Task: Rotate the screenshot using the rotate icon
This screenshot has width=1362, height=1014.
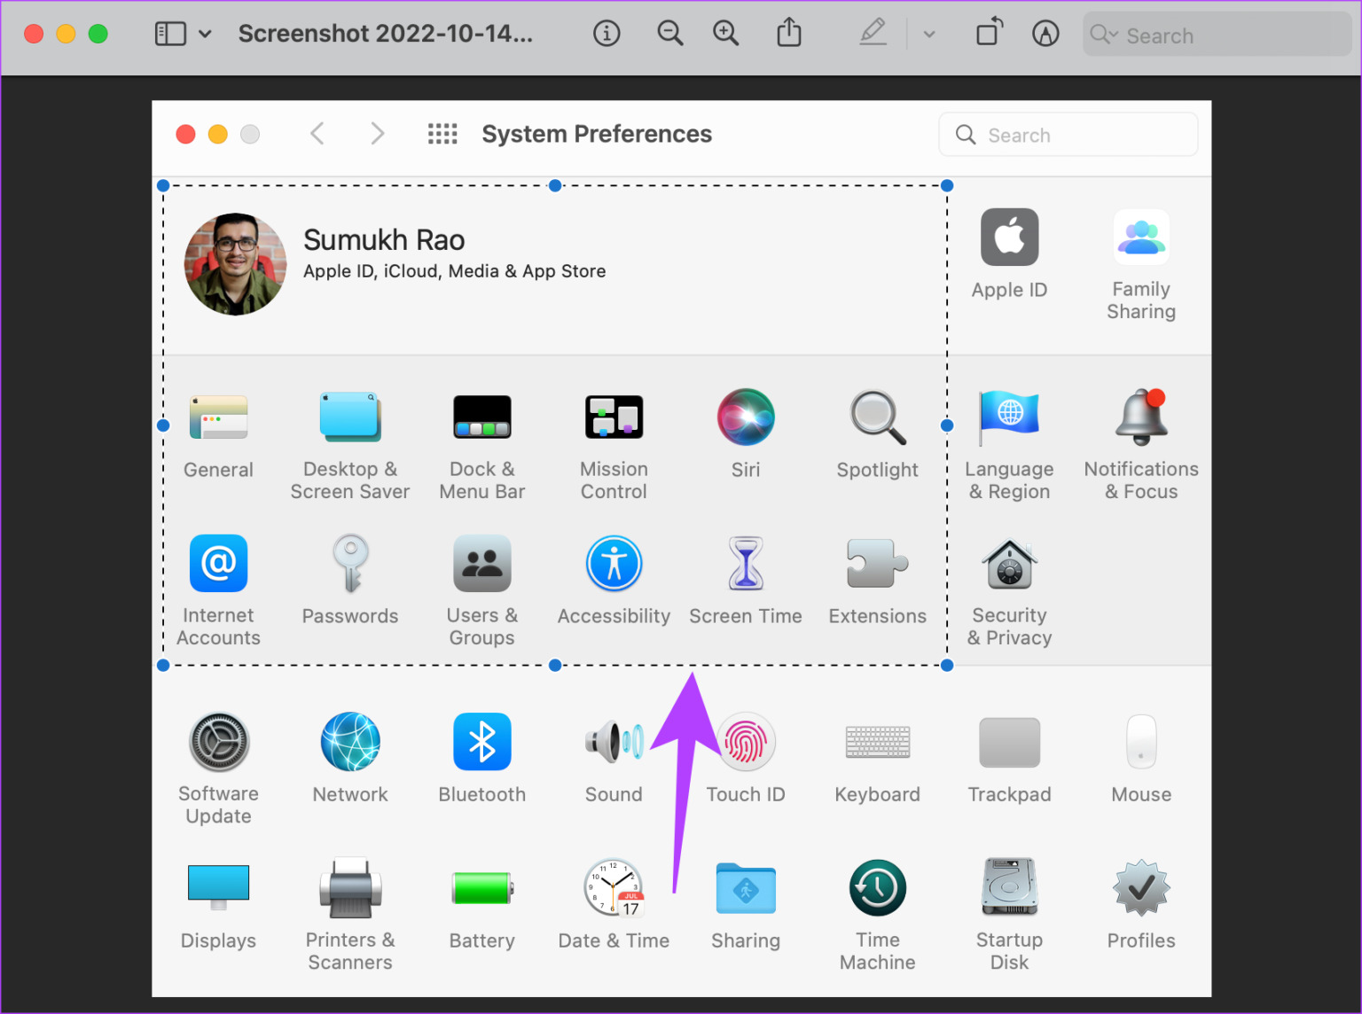Action: 989,33
